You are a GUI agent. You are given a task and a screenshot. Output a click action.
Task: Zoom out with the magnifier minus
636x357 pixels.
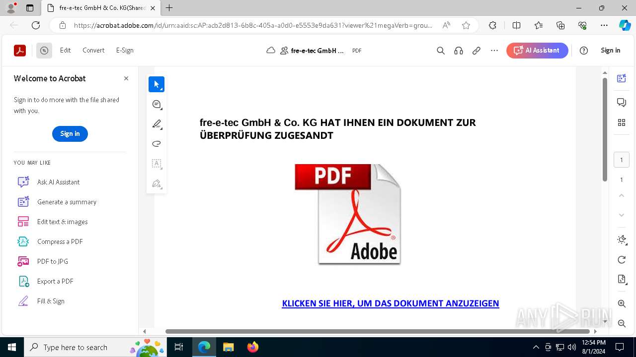click(622, 323)
